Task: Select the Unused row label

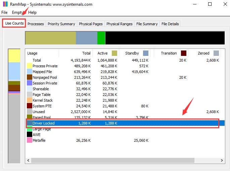Action: (x=39, y=112)
